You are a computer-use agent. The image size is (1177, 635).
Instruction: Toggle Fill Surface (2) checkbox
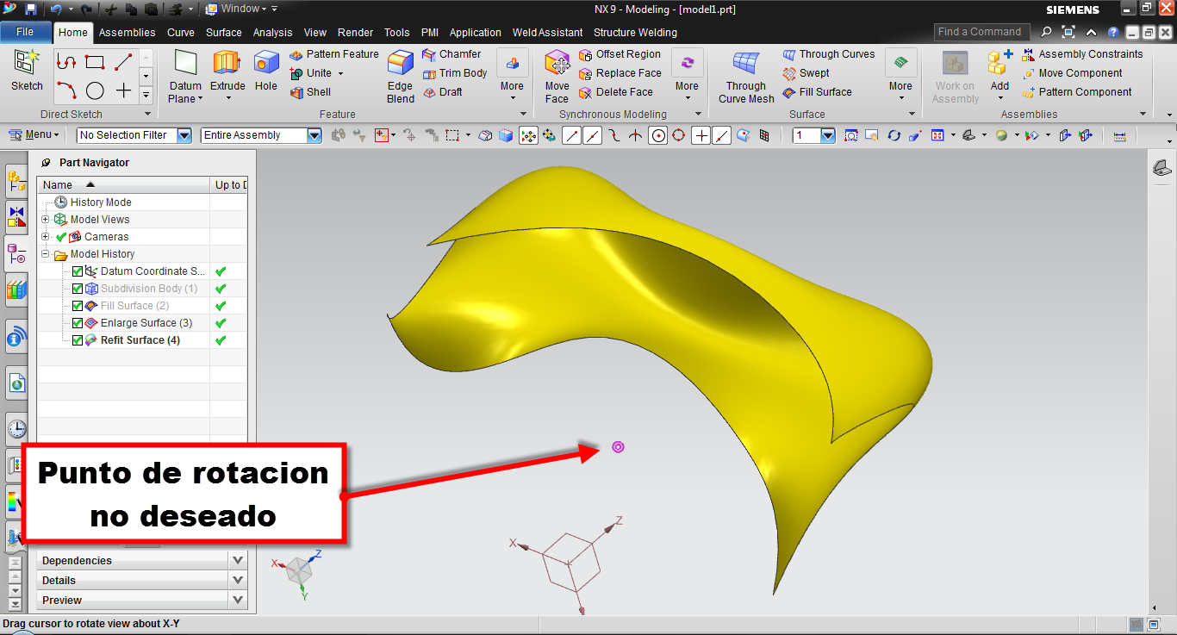click(x=78, y=306)
